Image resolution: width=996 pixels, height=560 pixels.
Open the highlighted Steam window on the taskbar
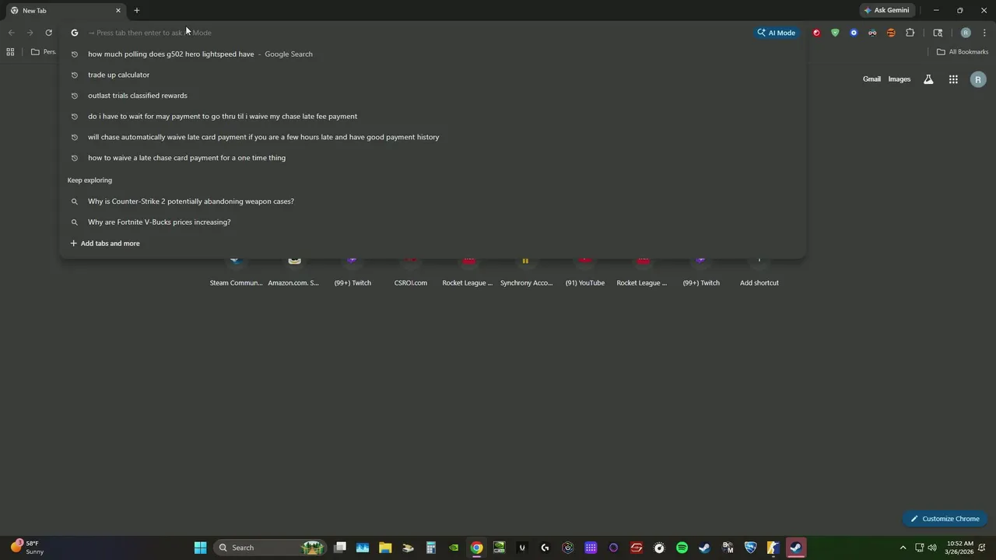(x=796, y=548)
